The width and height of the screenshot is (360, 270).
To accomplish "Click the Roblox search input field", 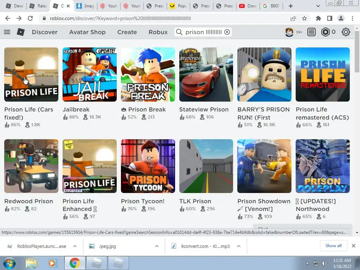I will tap(204, 32).
